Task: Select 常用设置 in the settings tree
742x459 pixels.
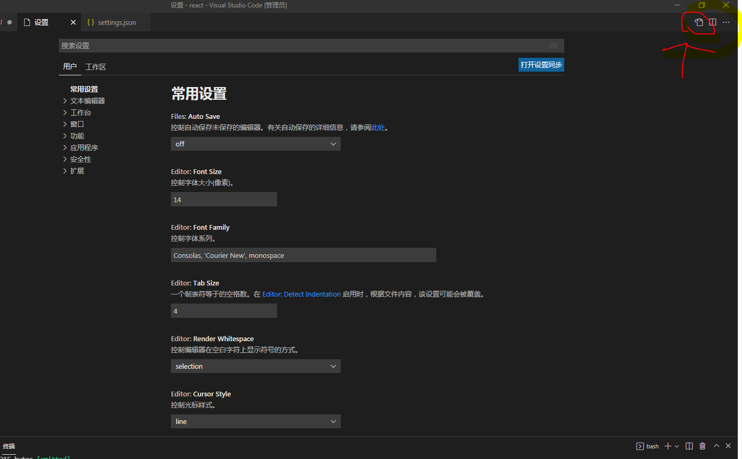Action: pyautogui.click(x=84, y=89)
